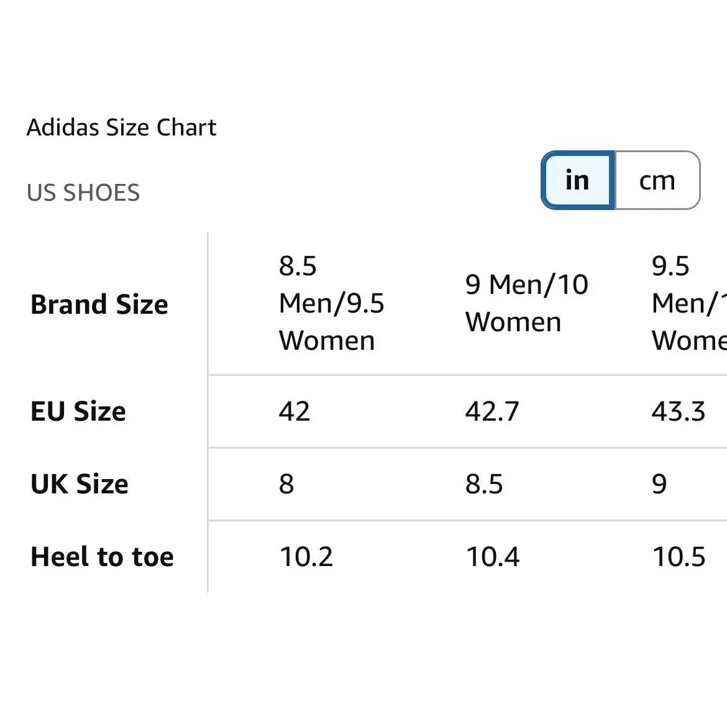Switch units to centimeters with 'cm' toggle
This screenshot has height=727, width=727.
tap(657, 180)
